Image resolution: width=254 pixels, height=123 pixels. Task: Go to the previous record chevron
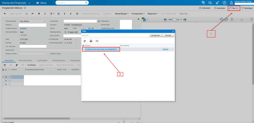[65, 14]
